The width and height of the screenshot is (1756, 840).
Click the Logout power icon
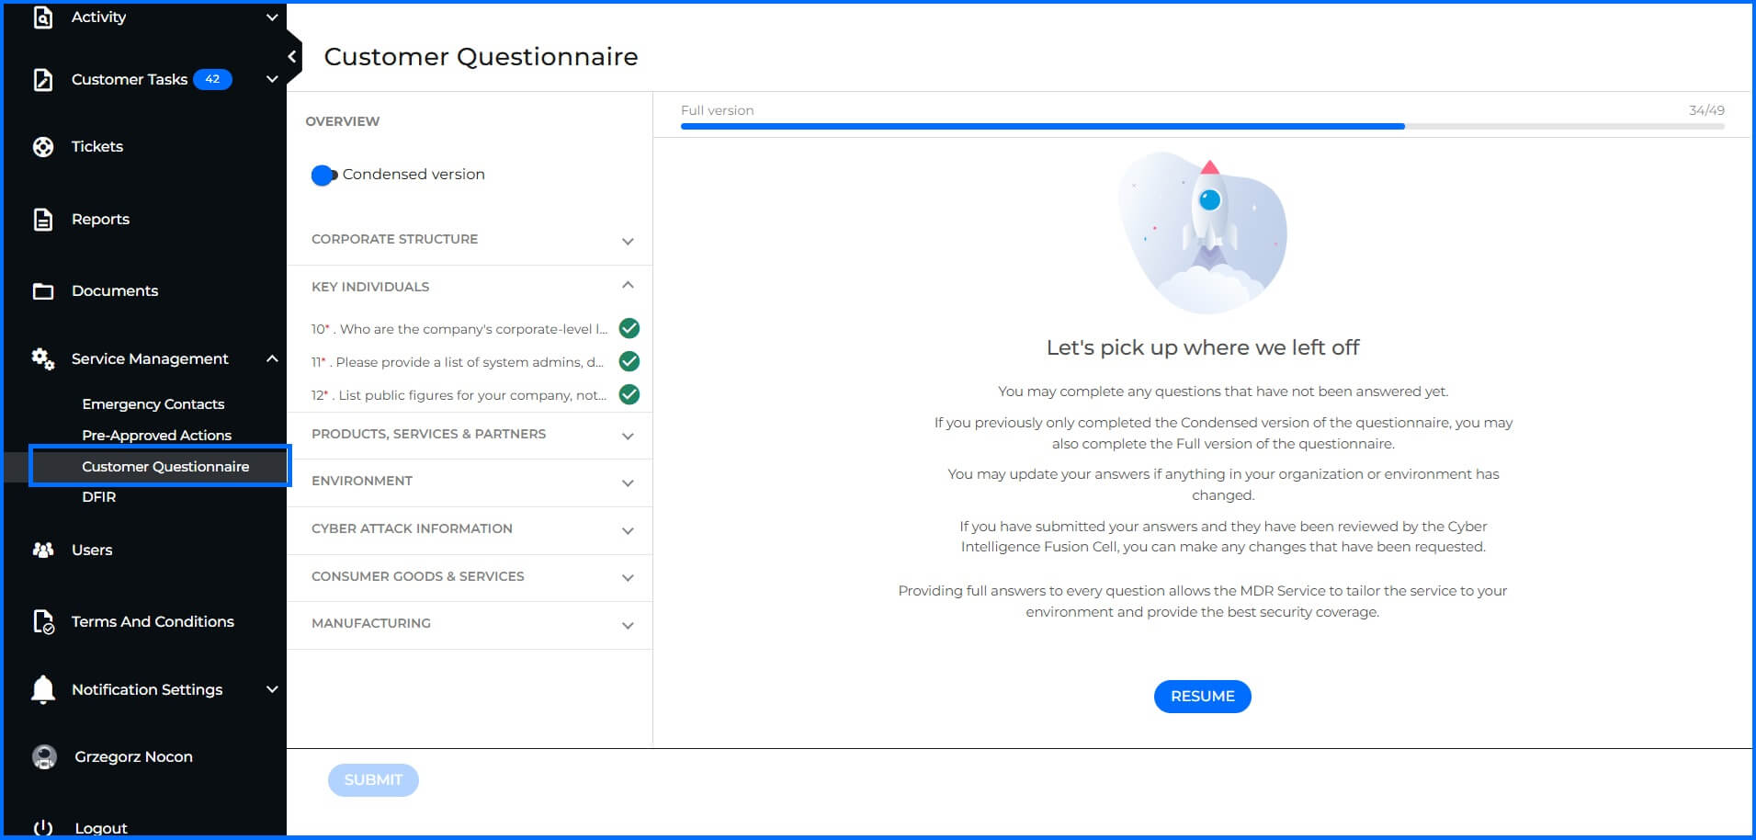click(42, 825)
